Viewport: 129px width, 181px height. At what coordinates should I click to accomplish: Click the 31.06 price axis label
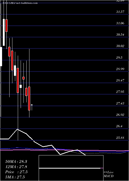tap(120, 23)
